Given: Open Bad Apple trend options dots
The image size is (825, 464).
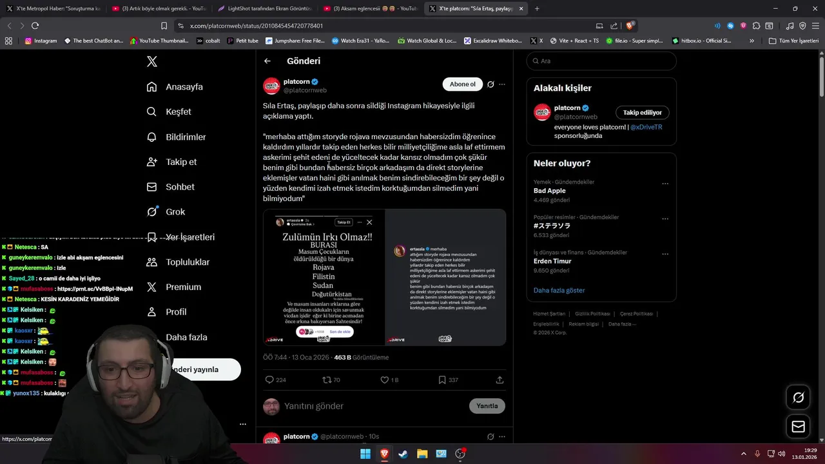Looking at the screenshot, I should click(665, 184).
